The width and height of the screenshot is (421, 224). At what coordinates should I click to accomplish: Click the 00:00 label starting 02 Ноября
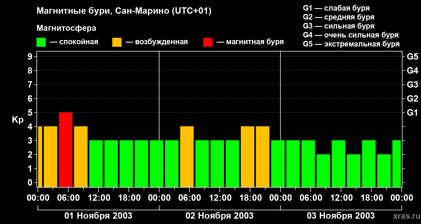159,198
